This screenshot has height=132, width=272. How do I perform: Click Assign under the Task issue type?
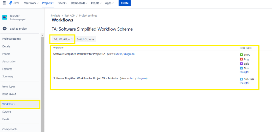[245, 72]
